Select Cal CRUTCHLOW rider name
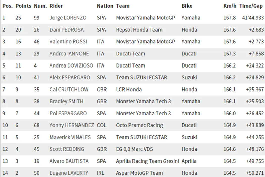Image resolution: width=265 pixels, height=177 pixels. [69, 89]
